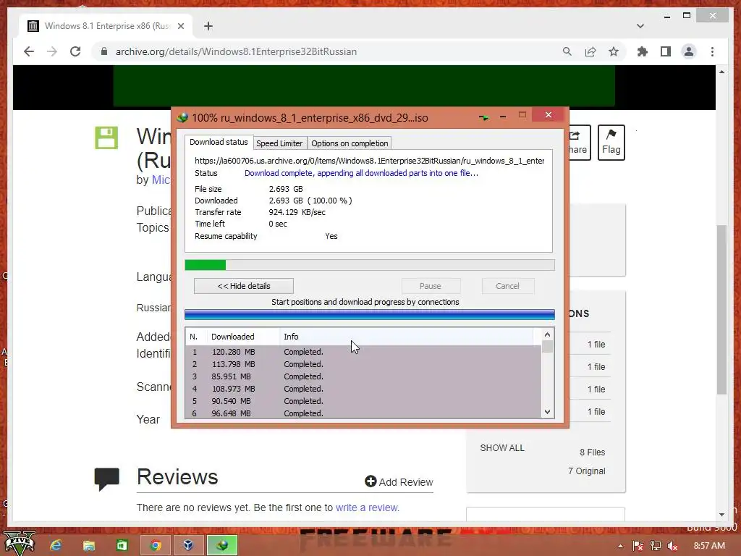Select connection row 108.973 MB
This screenshot has height=556, width=741.
(x=363, y=389)
